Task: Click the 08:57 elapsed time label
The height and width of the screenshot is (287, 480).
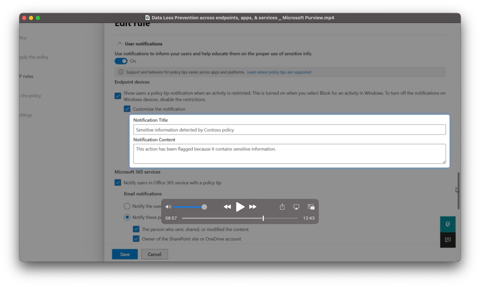Action: [x=171, y=218]
